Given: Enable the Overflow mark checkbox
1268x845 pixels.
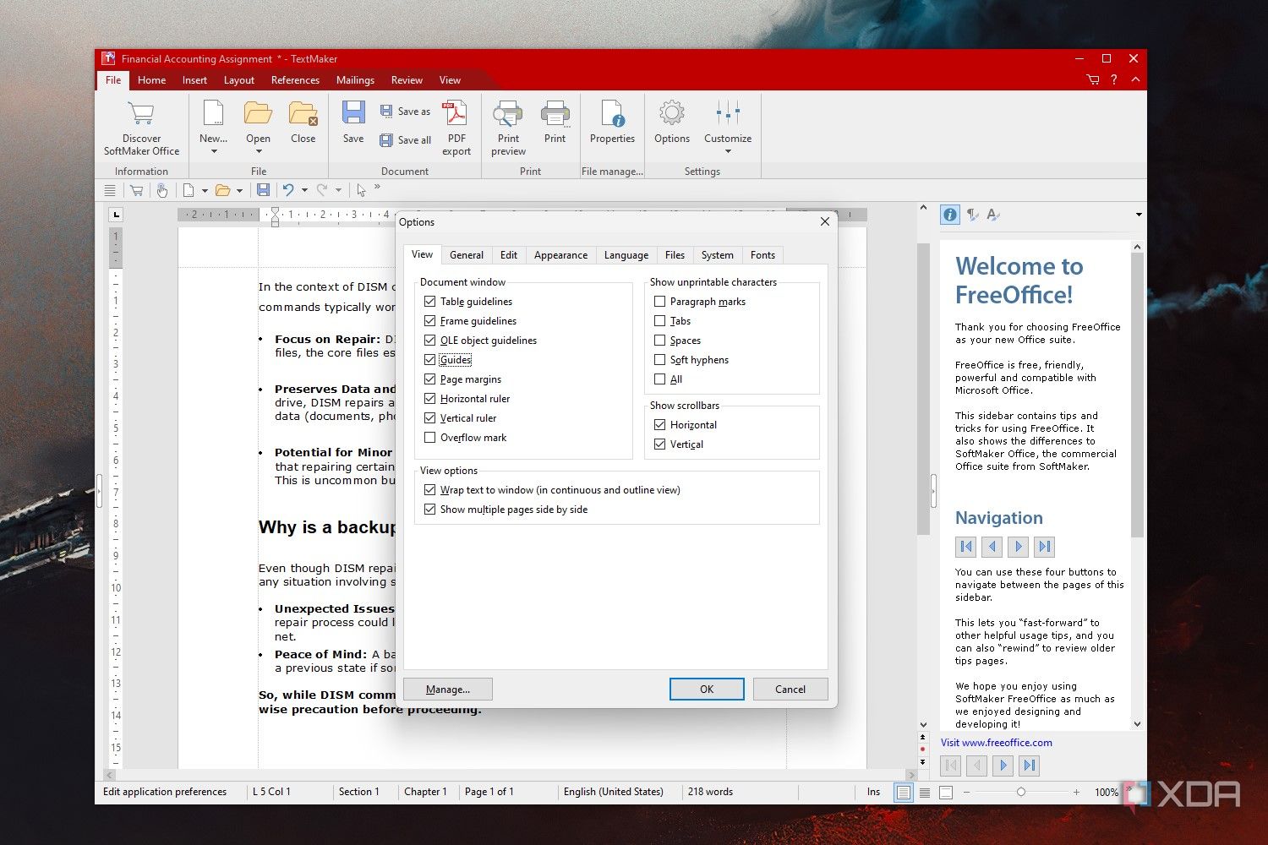Looking at the screenshot, I should 430,437.
